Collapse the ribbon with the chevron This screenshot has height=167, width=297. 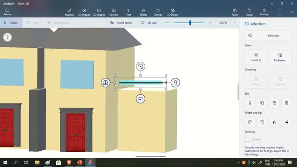pyautogui.click(x=292, y=12)
